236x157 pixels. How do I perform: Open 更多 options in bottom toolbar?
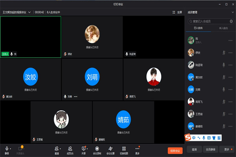pos(137,148)
